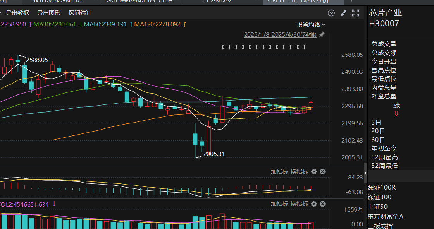434x229 pixels.
Task: Click 换指标 in the MACD panel
Action: pos(299,171)
